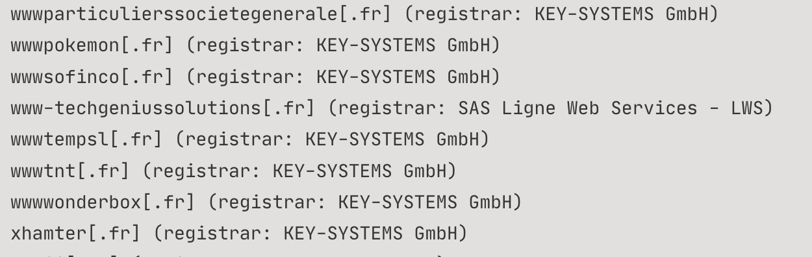Click the wwwpokemon[.fr] domain entry
The image size is (812, 257).
92,45
